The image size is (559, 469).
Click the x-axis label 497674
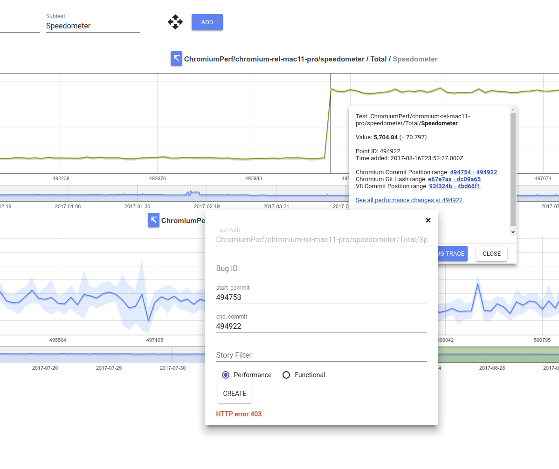point(543,178)
